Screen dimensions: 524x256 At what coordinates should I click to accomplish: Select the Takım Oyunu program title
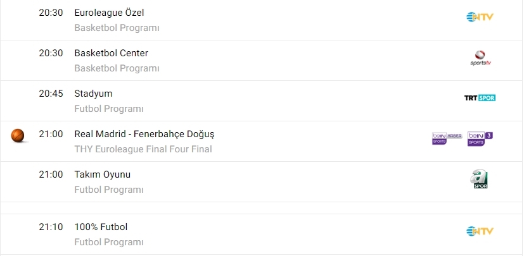[x=102, y=174]
